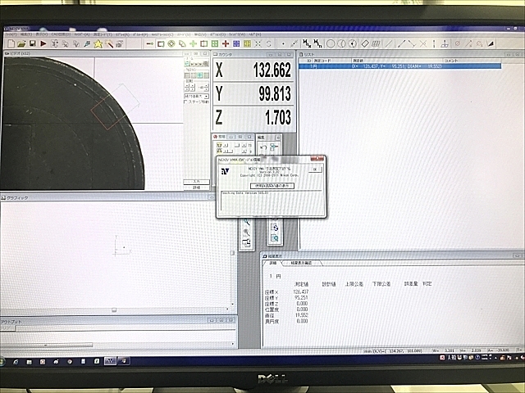This screenshot has height=393, width=525.
Task: Select the rectangle frame tool icon
Action: (161, 43)
